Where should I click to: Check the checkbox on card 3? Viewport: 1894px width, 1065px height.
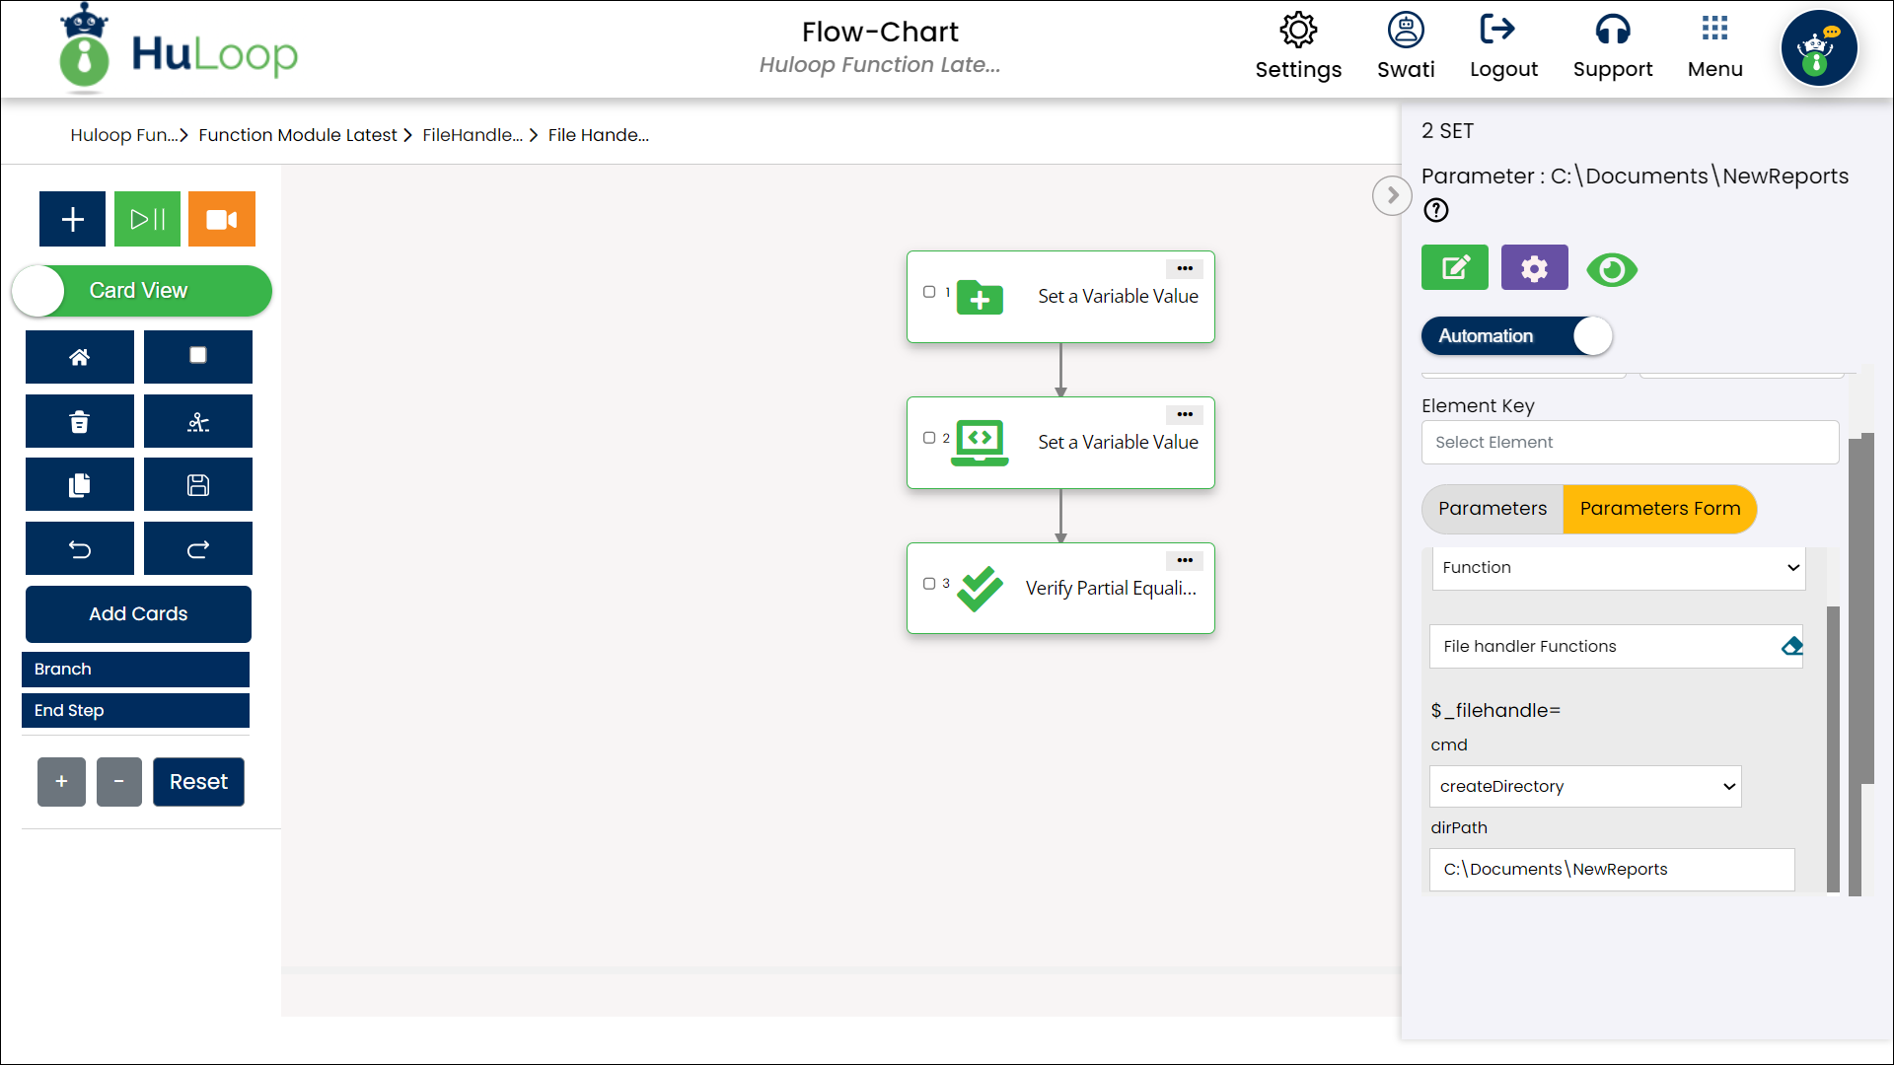tap(929, 584)
